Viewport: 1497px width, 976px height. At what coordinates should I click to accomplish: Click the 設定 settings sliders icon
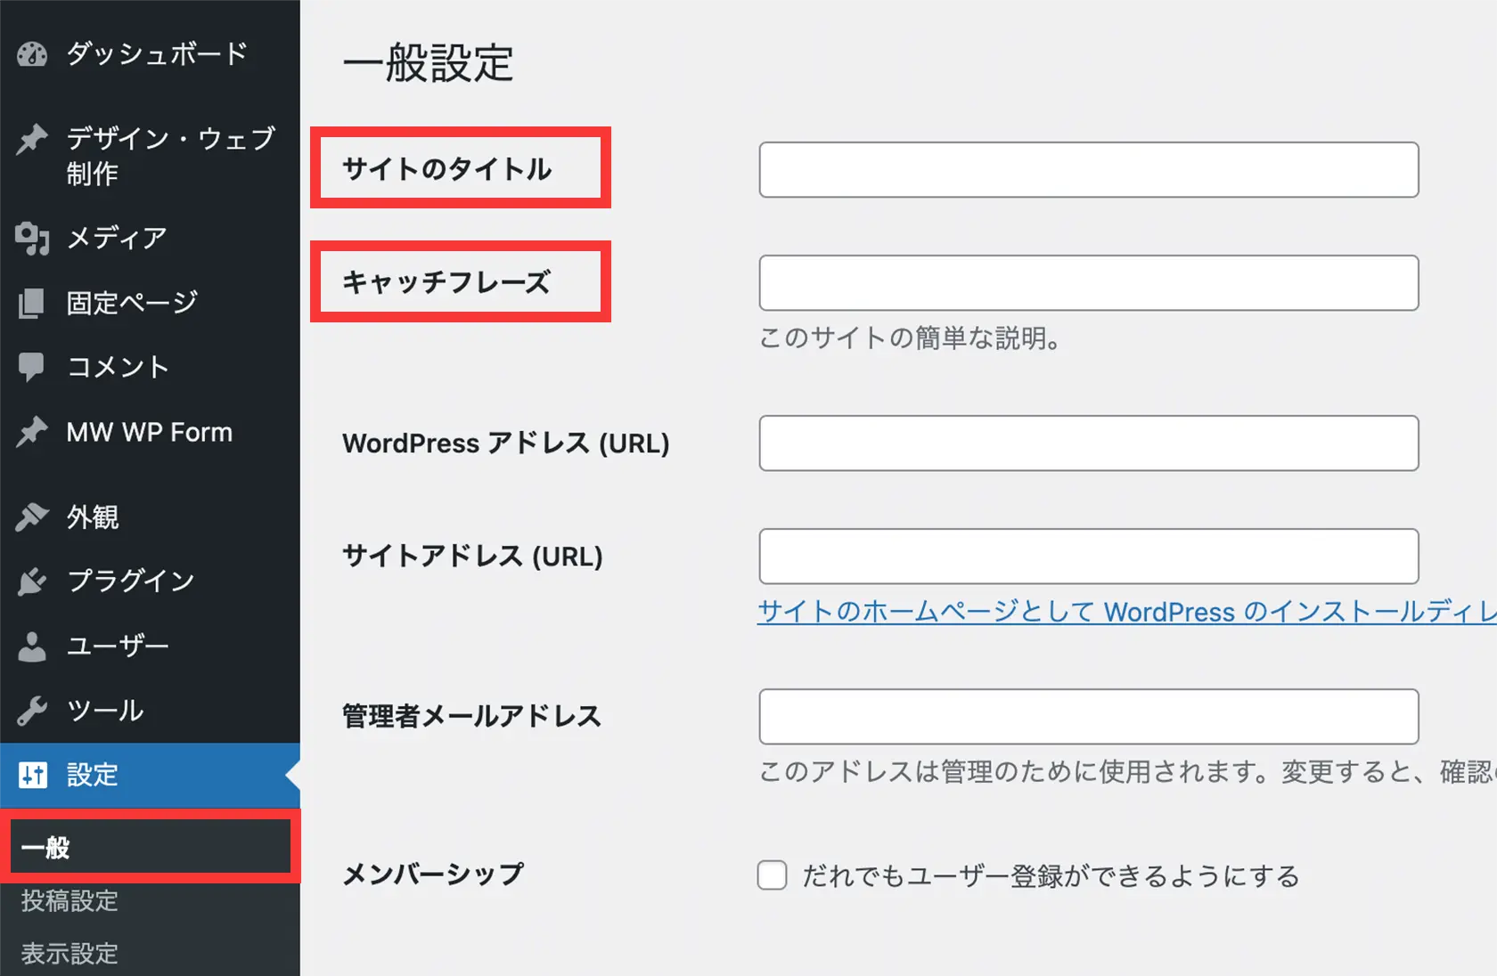coord(31,776)
